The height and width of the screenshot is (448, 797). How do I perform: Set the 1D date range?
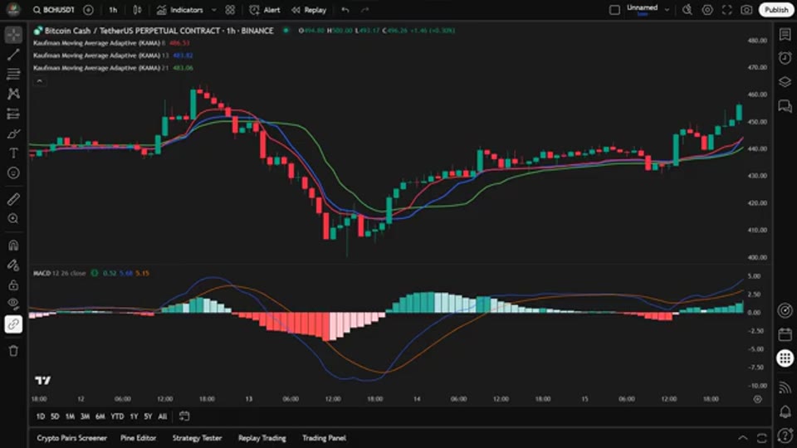coord(40,416)
